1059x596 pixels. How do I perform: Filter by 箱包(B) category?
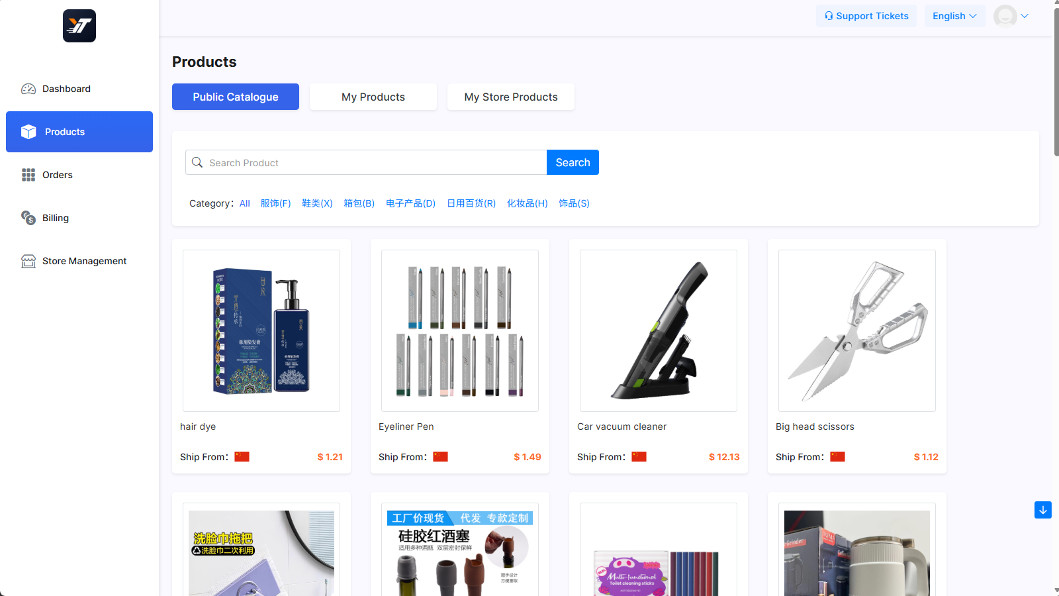tap(359, 203)
